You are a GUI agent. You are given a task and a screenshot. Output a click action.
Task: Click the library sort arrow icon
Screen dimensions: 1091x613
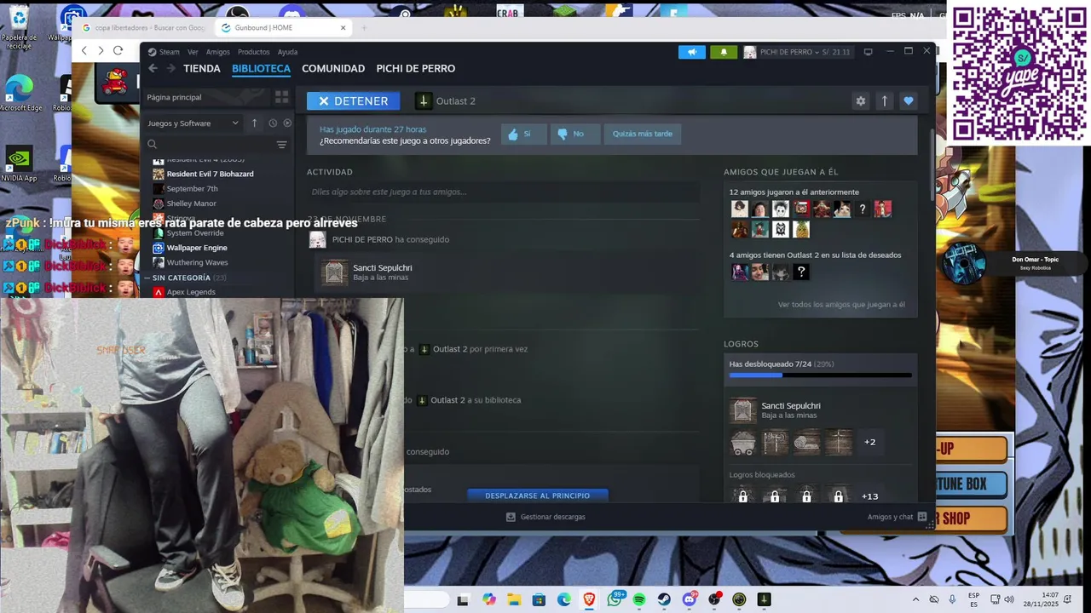tap(254, 123)
